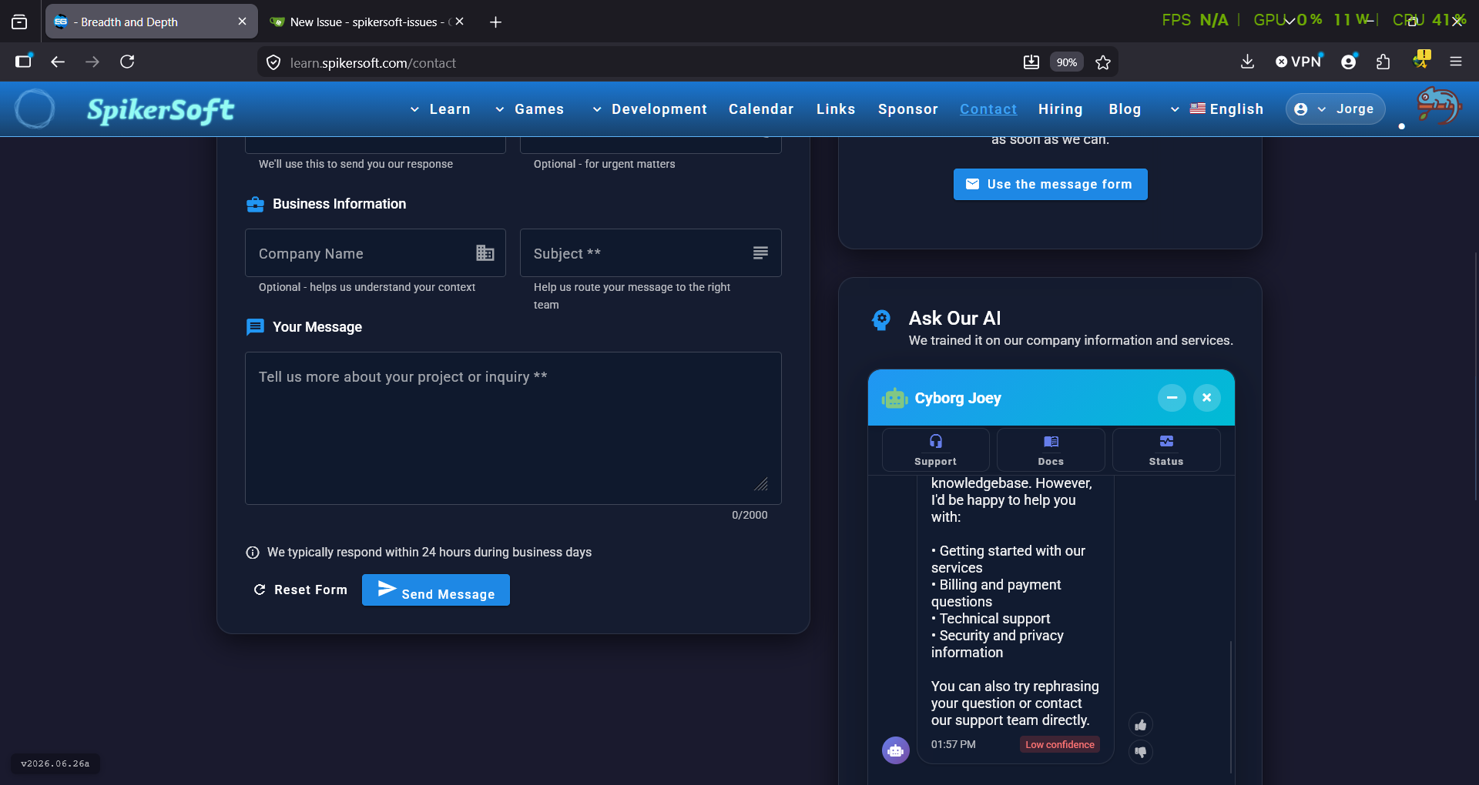Viewport: 1479px width, 785px height.
Task: Select the Contact nav item
Action: [x=988, y=109]
